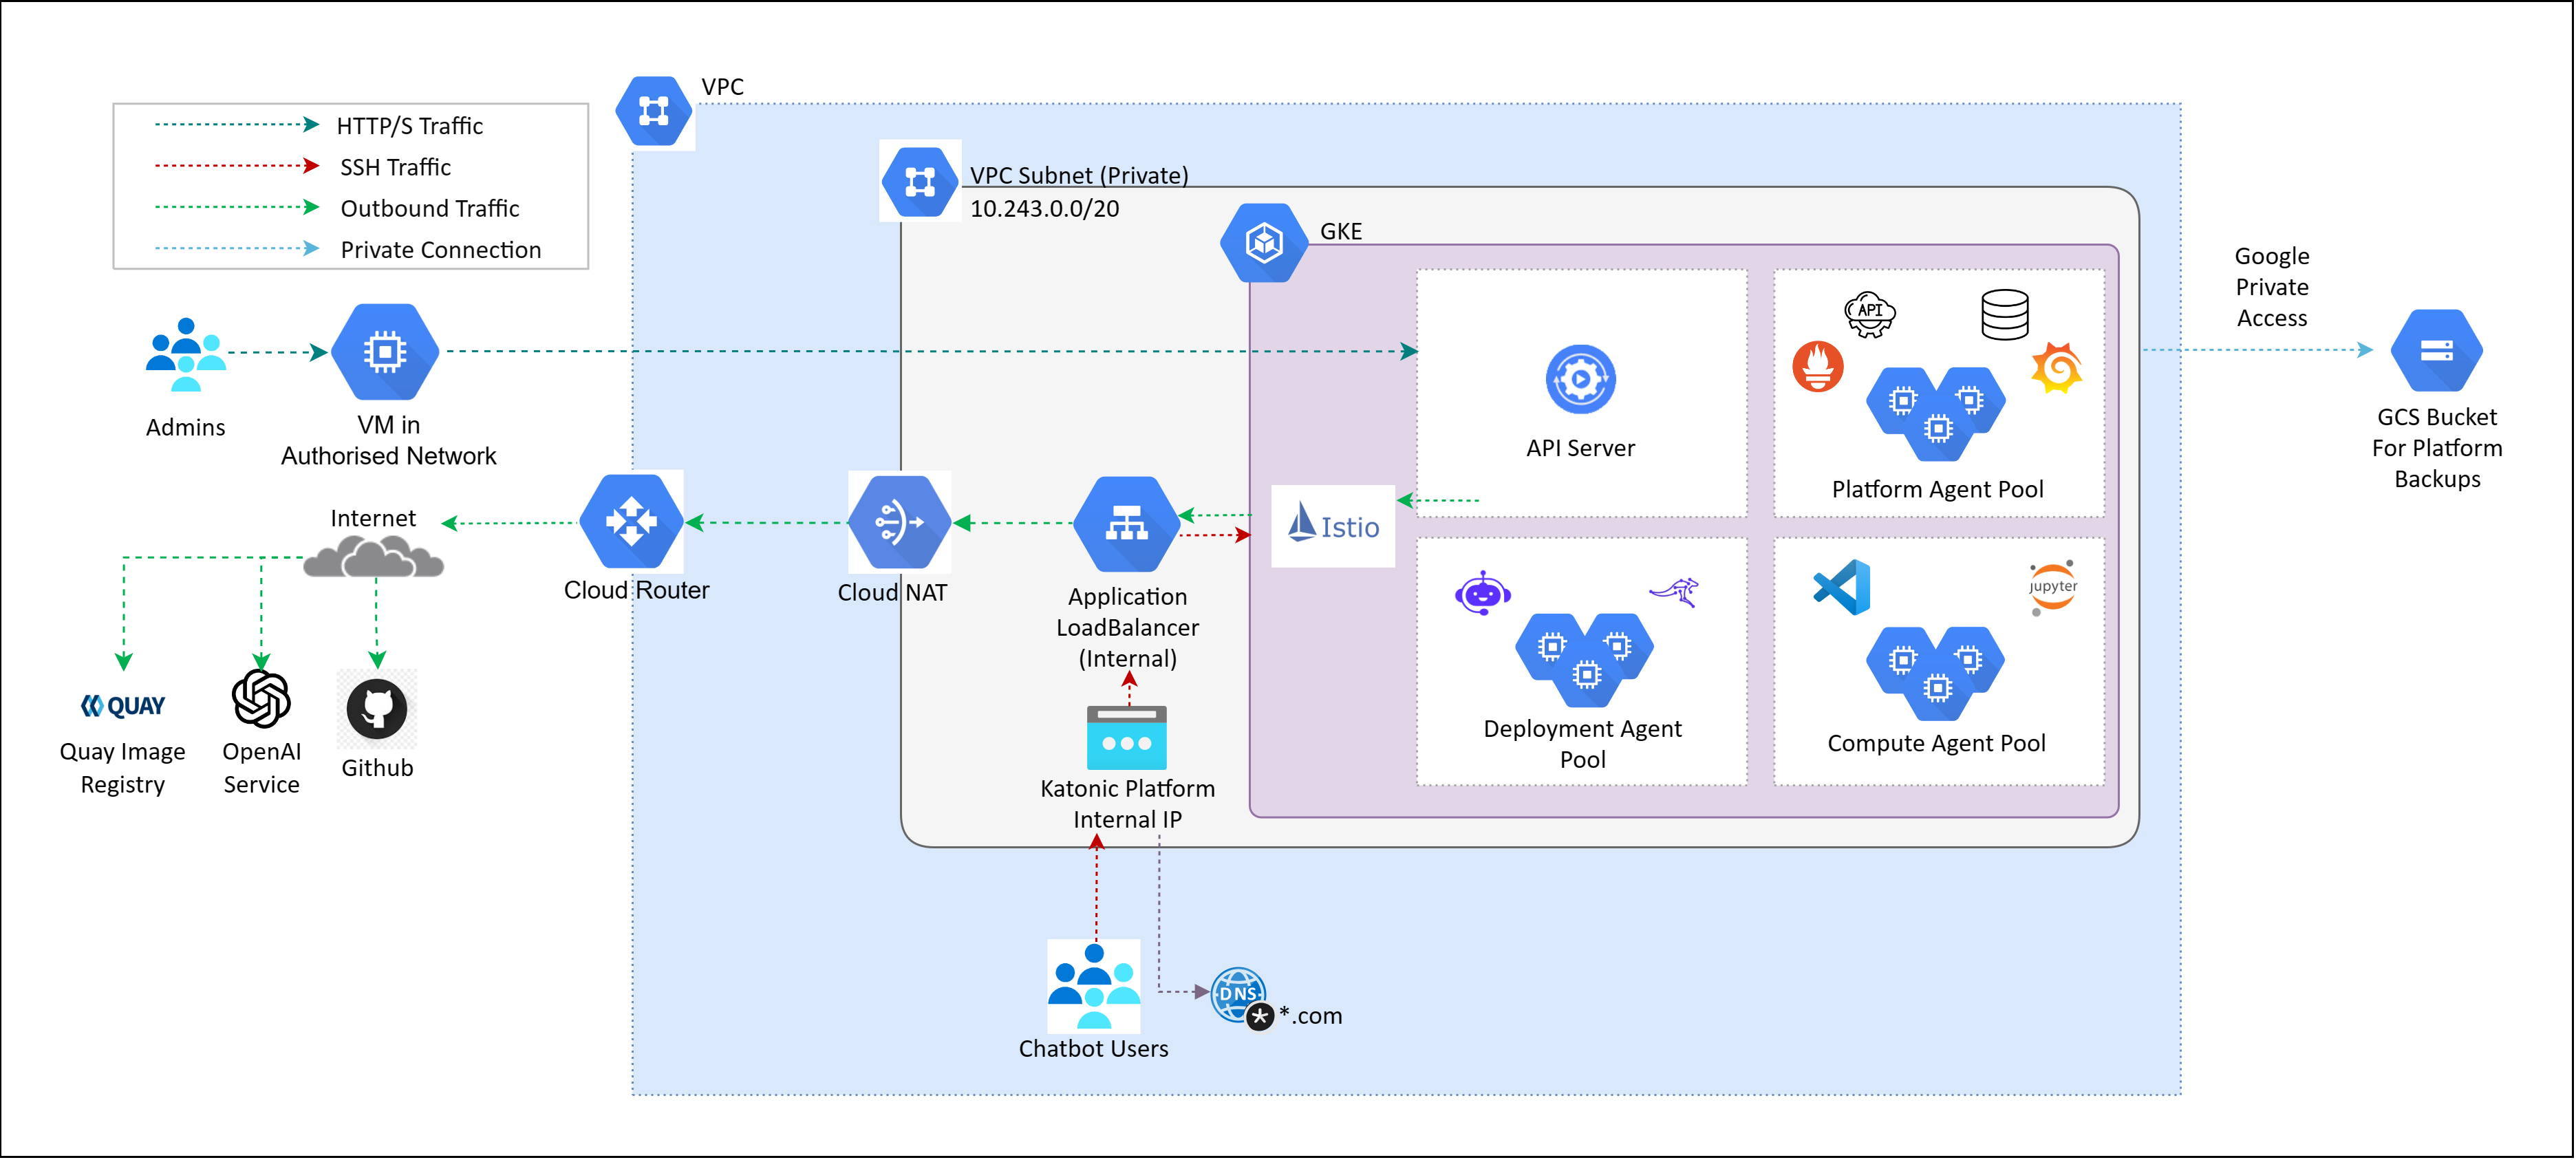Select the GCS Bucket storage icon
This screenshot has height=1160, width=2576.
[x=2437, y=350]
